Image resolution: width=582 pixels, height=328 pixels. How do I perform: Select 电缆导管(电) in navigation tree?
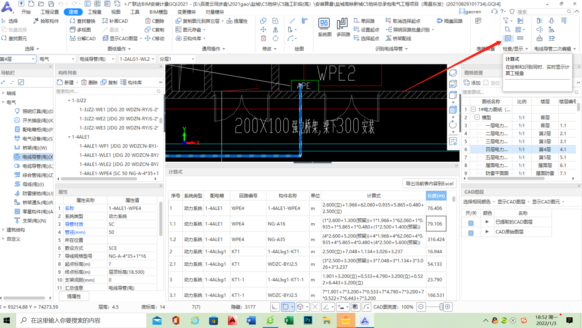tap(34, 166)
